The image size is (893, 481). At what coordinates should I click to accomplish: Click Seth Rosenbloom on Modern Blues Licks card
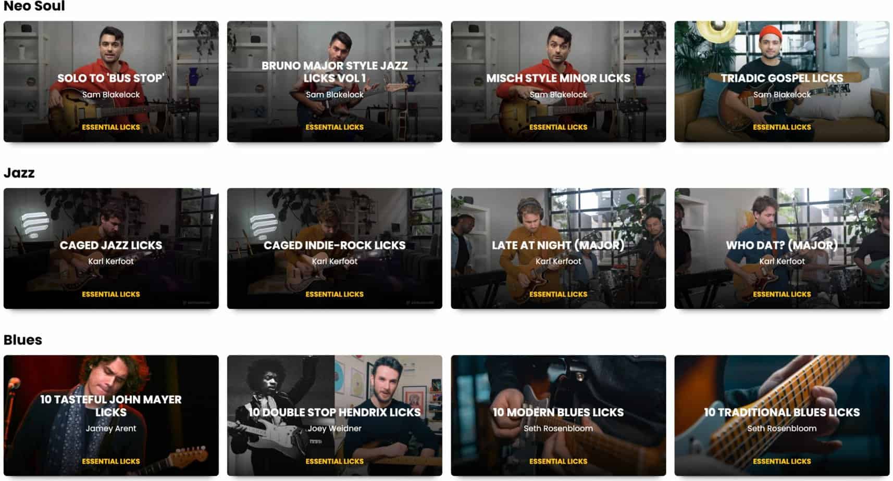tap(558, 428)
